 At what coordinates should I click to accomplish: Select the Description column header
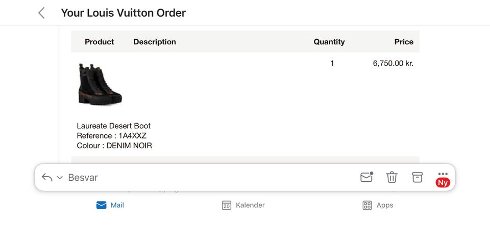pyautogui.click(x=155, y=42)
